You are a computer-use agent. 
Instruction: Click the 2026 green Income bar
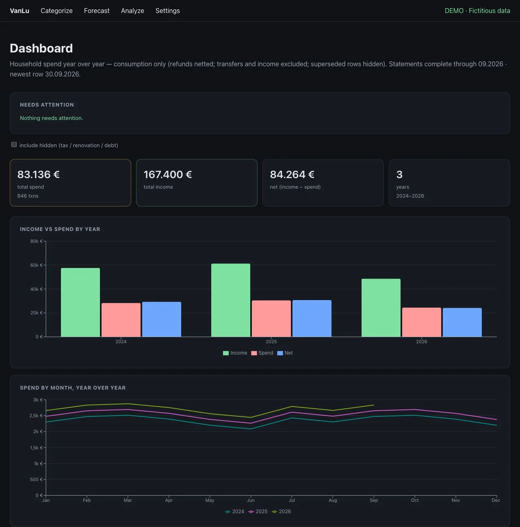click(x=381, y=308)
